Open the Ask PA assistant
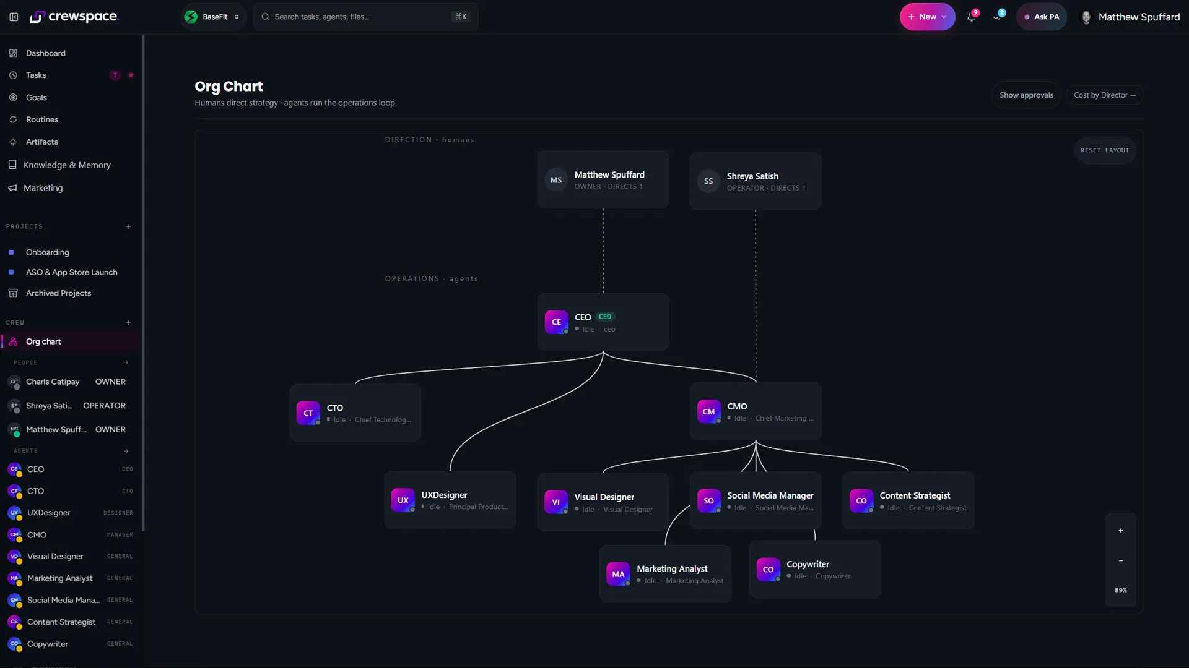 click(x=1042, y=17)
